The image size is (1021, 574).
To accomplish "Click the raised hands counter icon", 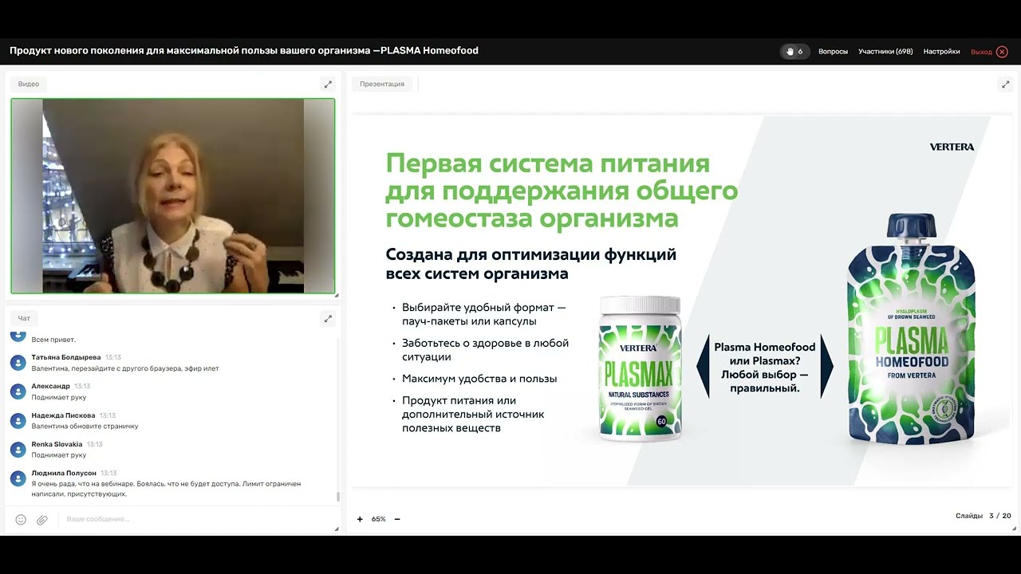I will click(x=790, y=51).
